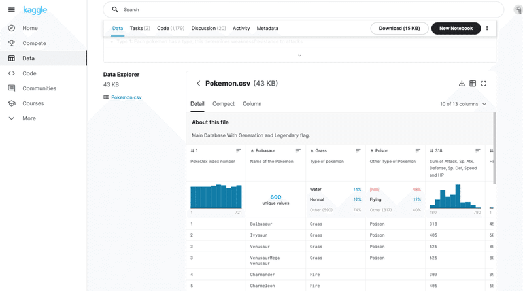Open the Tasks tab
523x291 pixels.
140,28
